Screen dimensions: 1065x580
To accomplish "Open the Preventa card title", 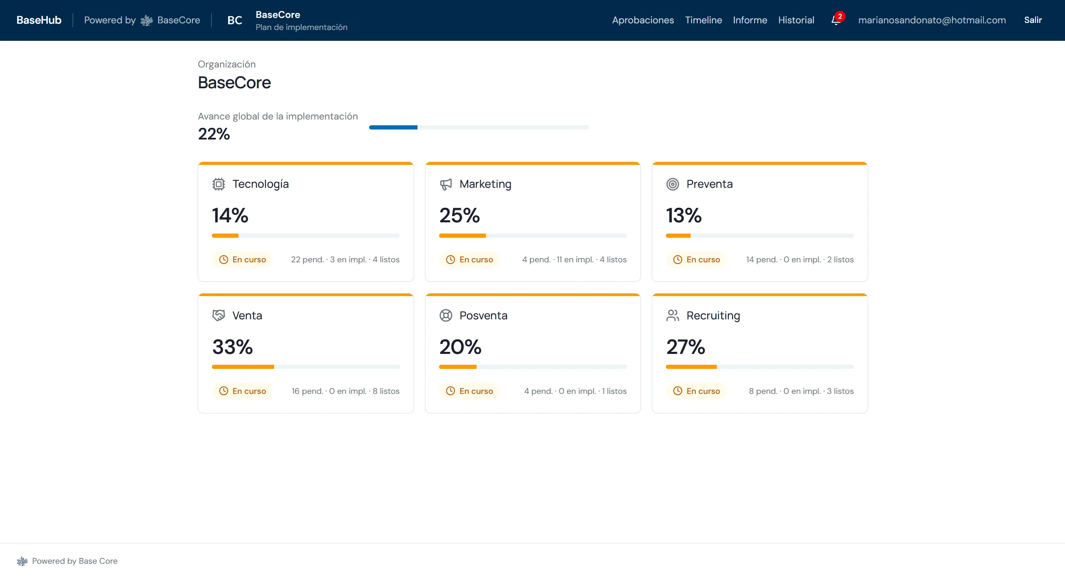I will click(x=710, y=184).
